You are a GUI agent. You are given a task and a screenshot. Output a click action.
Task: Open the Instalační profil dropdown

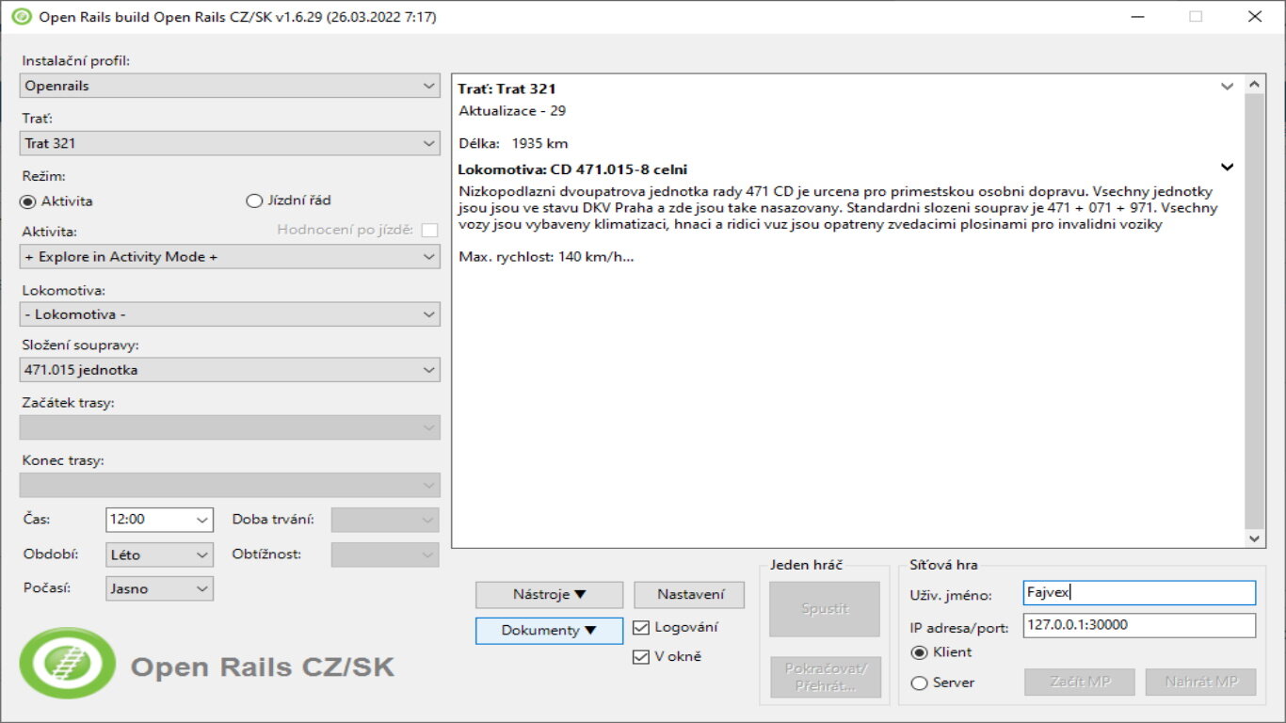pos(230,86)
